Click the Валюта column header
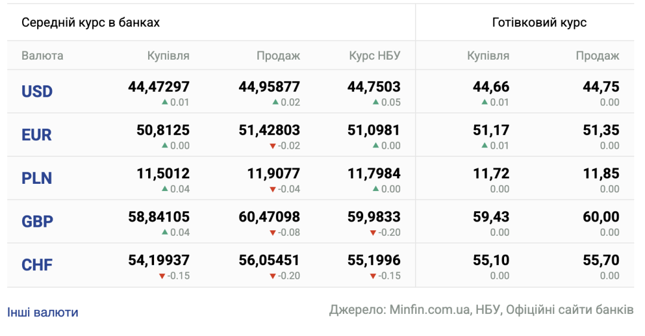 (42, 56)
